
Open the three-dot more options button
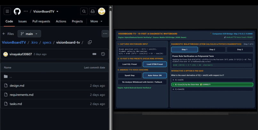105,34
